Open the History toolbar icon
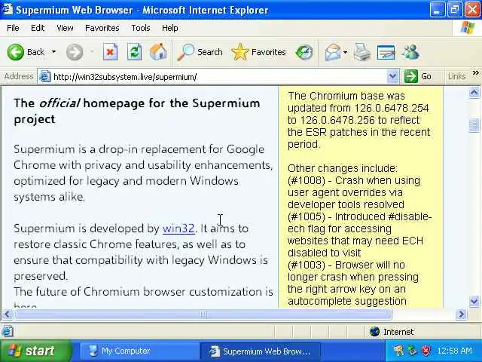This screenshot has height=362, width=482. 304,52
